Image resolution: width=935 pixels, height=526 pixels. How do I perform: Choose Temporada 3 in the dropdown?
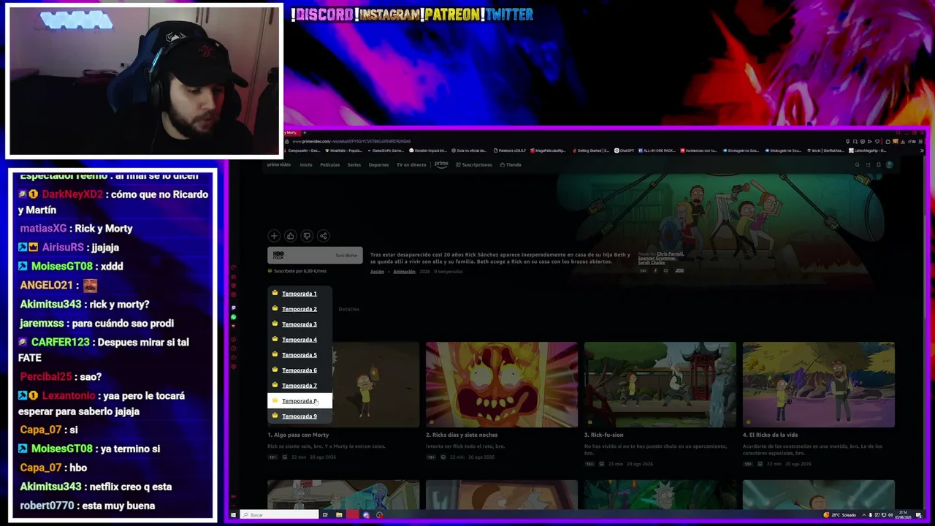click(x=299, y=324)
